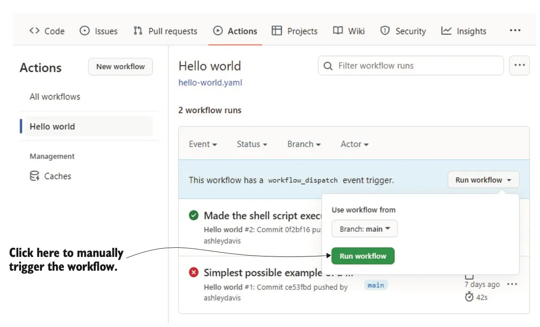Image resolution: width=540 pixels, height=327 pixels.
Task: Open the workflow options ellipsis menu
Action: (519, 65)
